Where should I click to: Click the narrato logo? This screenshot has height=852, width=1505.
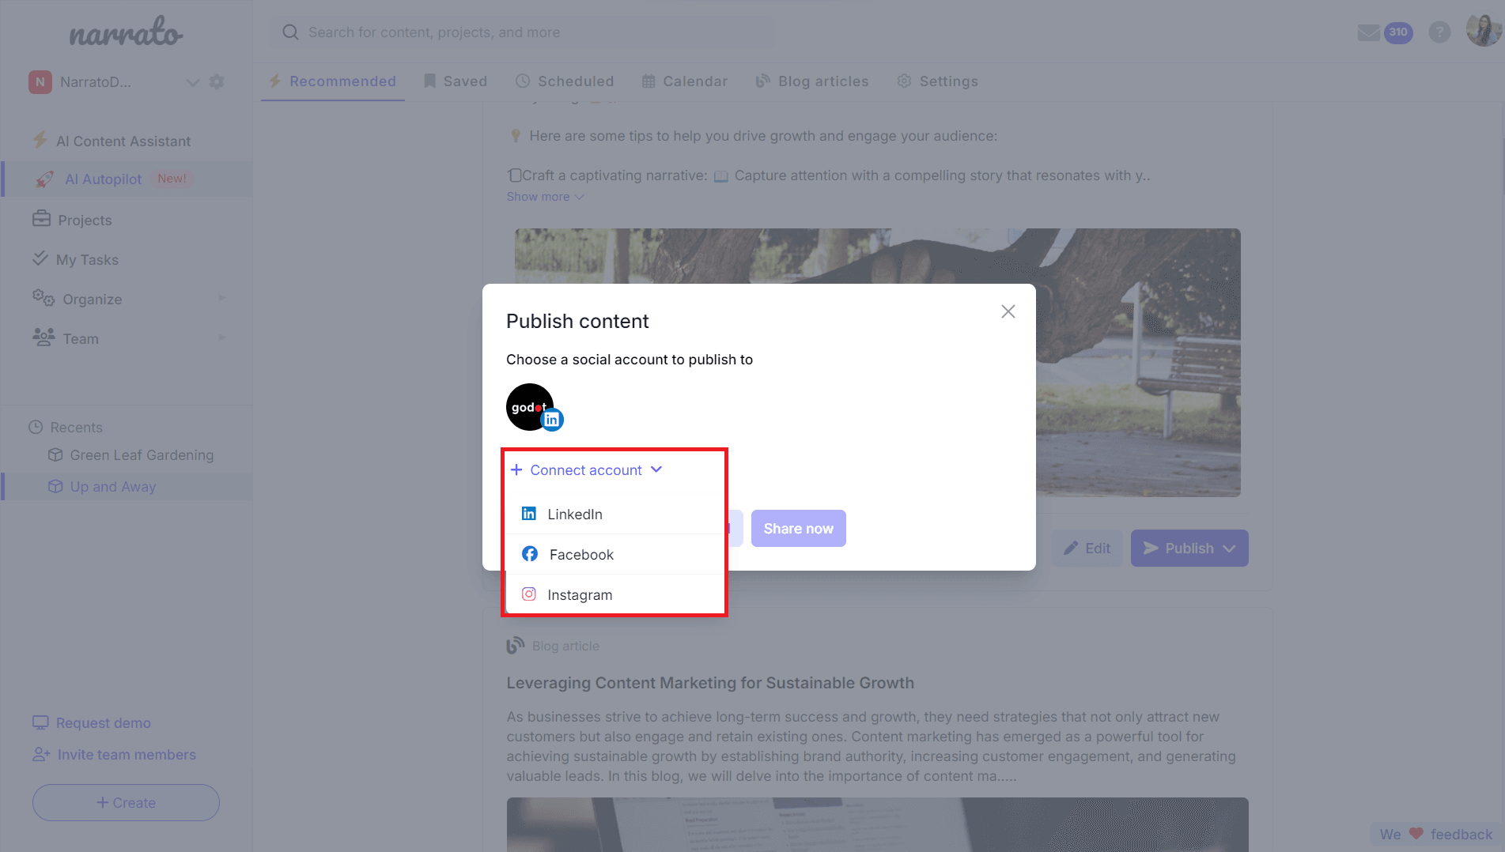(126, 32)
